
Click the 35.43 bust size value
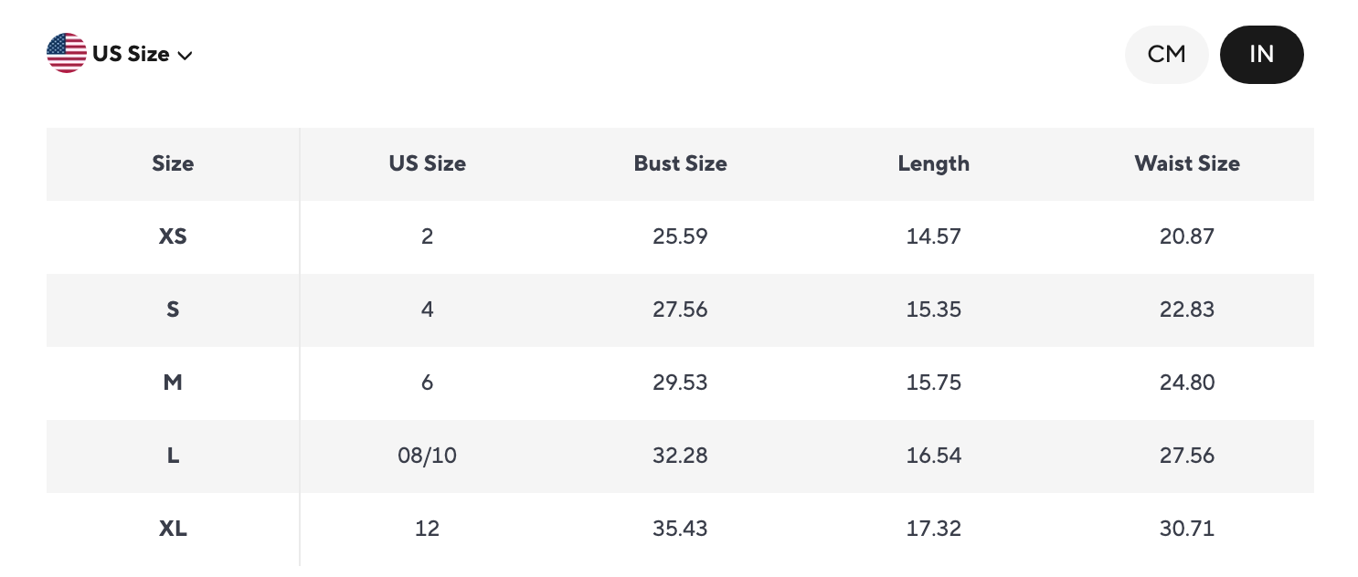680,530
